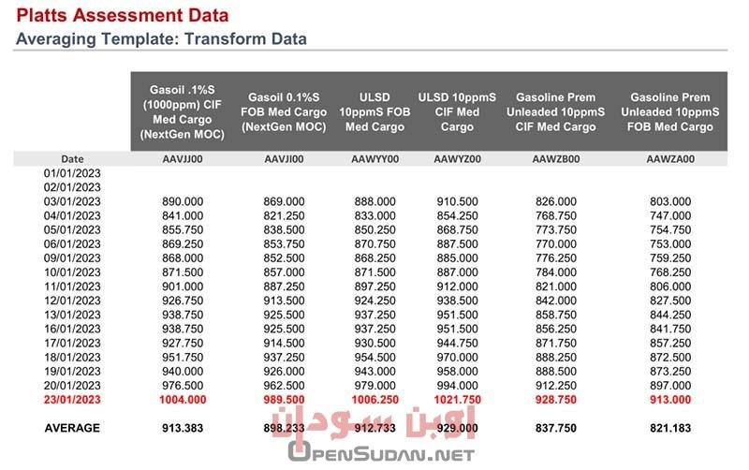
Task: Select the red 23/01/2023 date cell
Action: click(x=72, y=399)
